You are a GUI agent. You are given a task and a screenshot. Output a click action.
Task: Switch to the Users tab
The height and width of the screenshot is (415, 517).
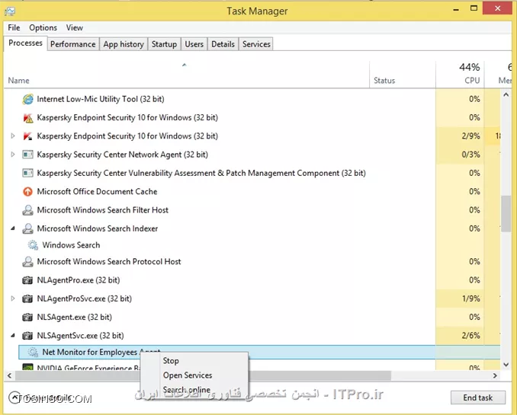click(194, 44)
